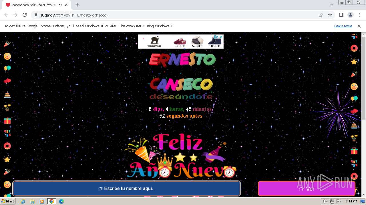Launch Internet Explorer from the taskbar
Image resolution: width=366 pixels, height=205 pixels.
click(23, 201)
